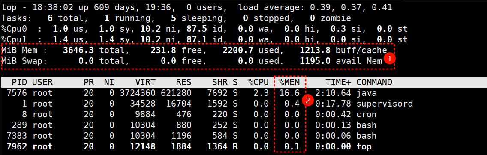Click the USER column header

click(42, 82)
